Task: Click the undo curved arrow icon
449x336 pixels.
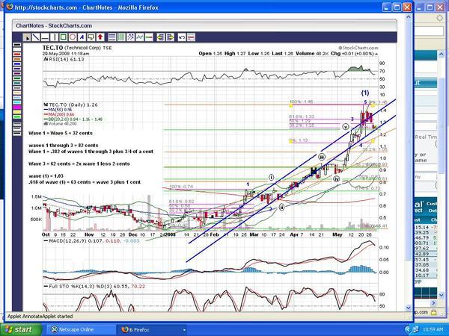Action: (182, 37)
